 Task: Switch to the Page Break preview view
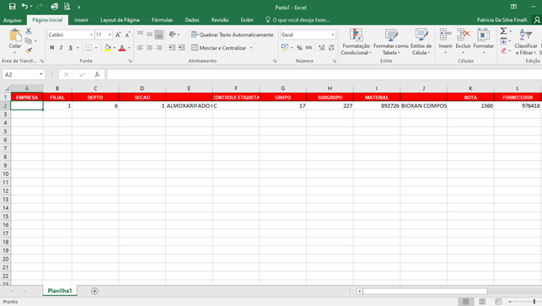498,302
